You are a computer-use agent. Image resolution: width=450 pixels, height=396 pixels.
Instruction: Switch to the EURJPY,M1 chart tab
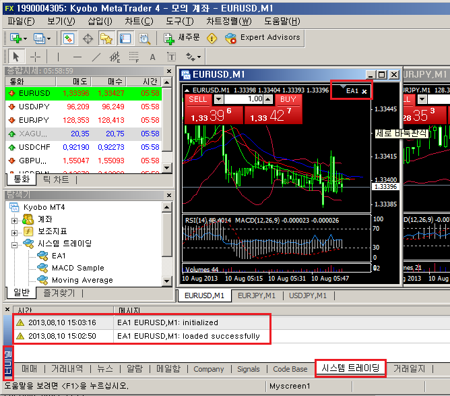257,295
